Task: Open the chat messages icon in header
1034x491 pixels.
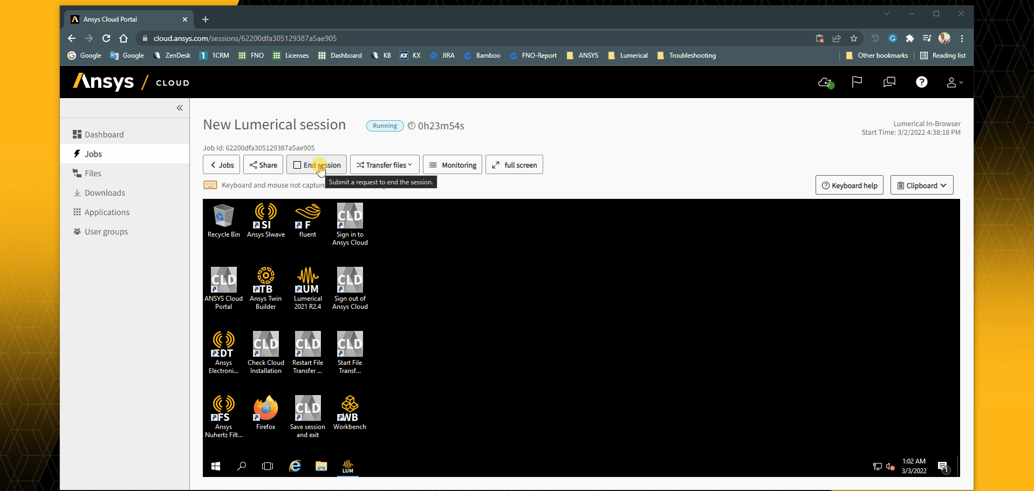Action: click(889, 82)
